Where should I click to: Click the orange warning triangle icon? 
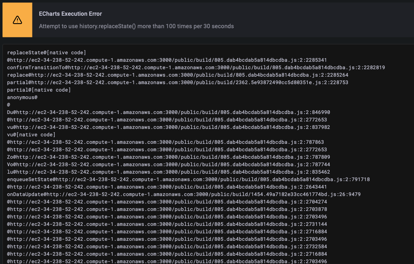pos(17,19)
